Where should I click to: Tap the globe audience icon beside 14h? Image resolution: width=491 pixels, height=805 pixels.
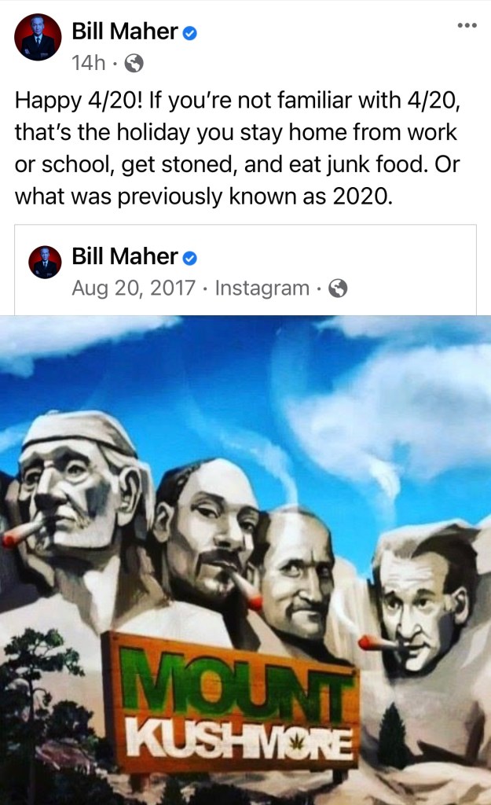click(134, 63)
